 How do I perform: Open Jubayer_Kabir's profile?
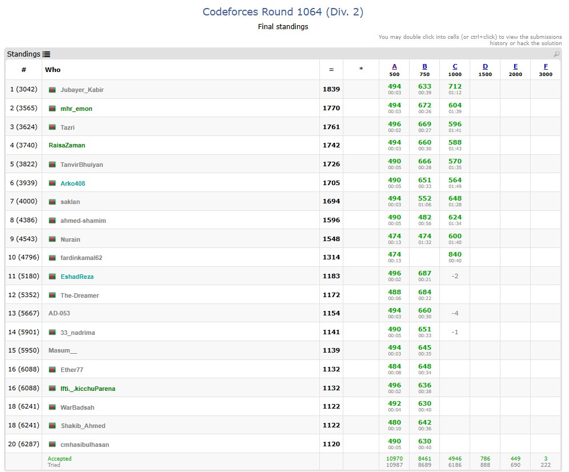coord(82,90)
